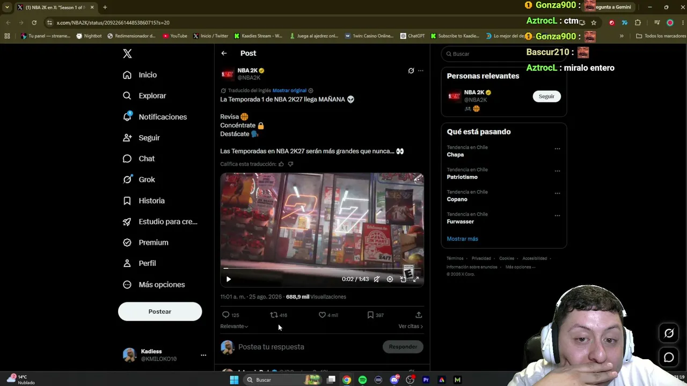Screen dimensions: 687x386
Task: Open Chat in the sidebar
Action: 138,159
